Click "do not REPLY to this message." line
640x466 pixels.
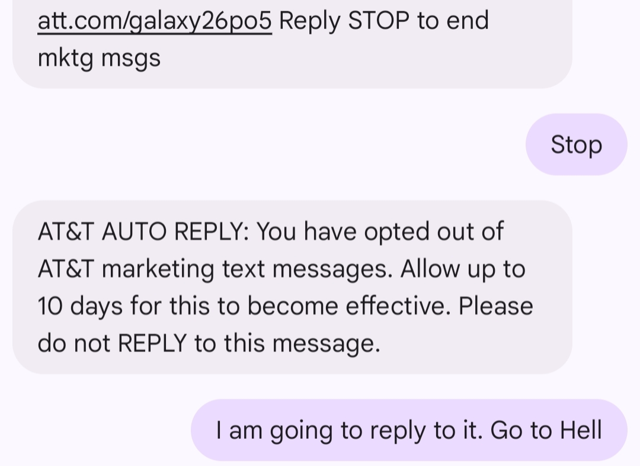(209, 343)
